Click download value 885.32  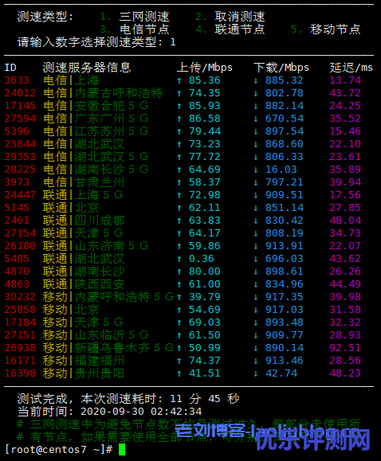pyautogui.click(x=285, y=80)
